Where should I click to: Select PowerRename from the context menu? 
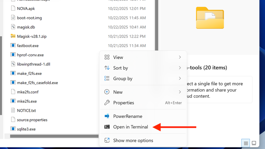coord(143,116)
